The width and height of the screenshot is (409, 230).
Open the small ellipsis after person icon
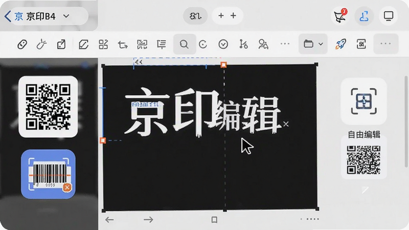coord(285,44)
